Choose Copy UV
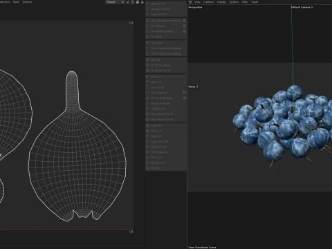This screenshot has width=332, height=249. [x=166, y=125]
